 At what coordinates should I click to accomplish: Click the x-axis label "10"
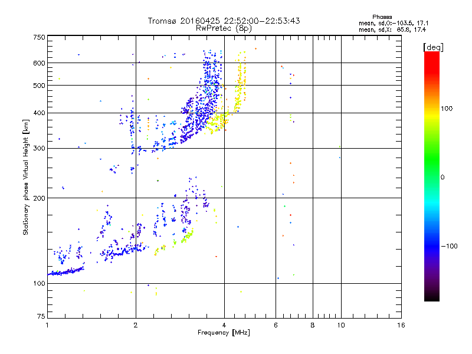(341, 325)
